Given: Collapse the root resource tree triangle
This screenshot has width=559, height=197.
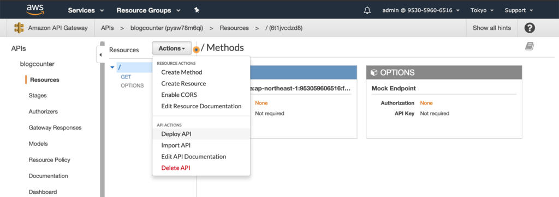Looking at the screenshot, I should pos(112,67).
